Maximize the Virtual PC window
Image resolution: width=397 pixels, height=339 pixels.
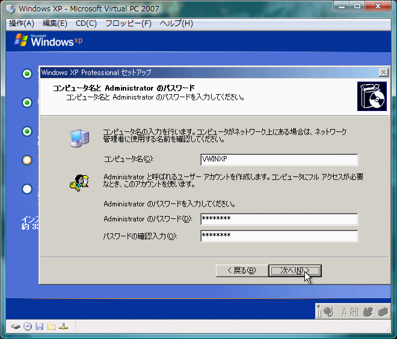coord(357,7)
